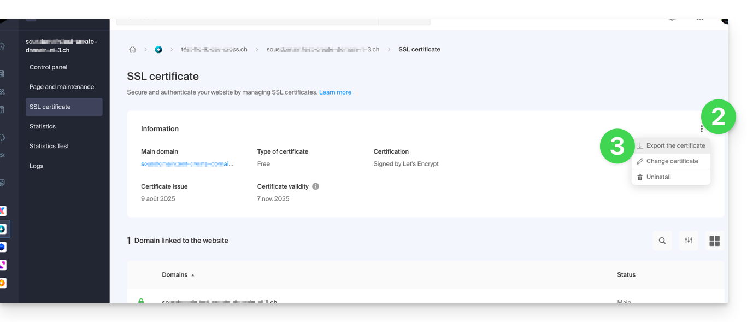The image size is (747, 322).
Task: Open the Logs sidebar item
Action: point(37,166)
